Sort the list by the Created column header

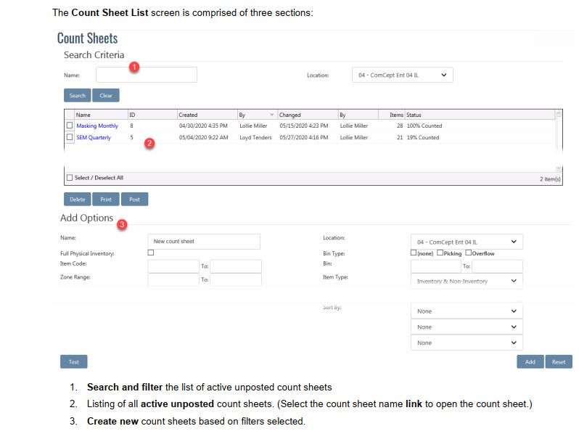tap(188, 115)
